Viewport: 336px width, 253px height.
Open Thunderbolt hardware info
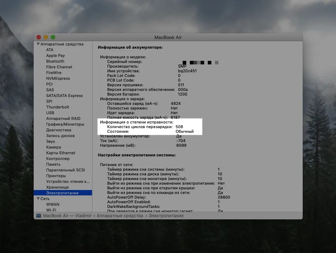click(58, 107)
